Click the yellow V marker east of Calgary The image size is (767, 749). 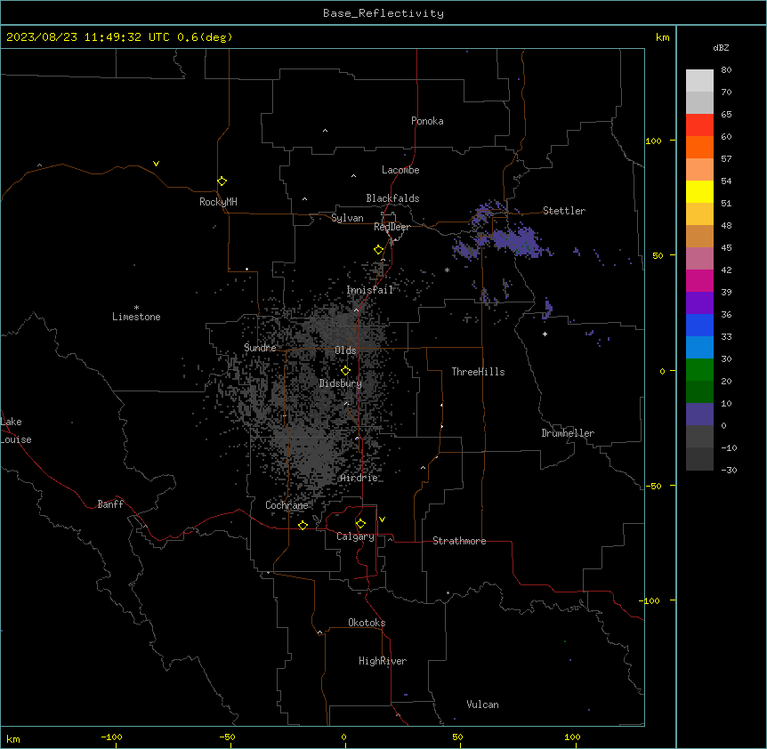point(382,519)
